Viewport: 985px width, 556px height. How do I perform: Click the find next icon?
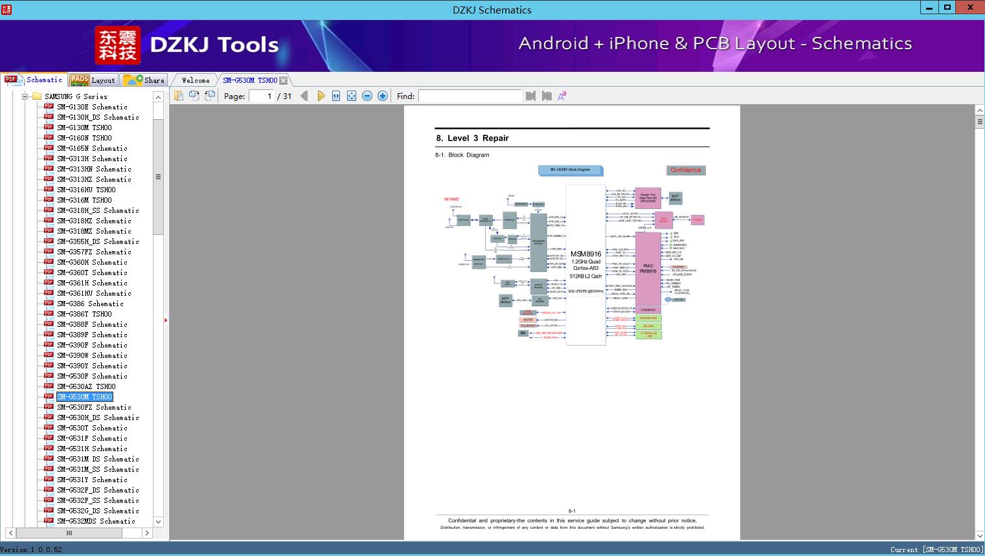547,96
